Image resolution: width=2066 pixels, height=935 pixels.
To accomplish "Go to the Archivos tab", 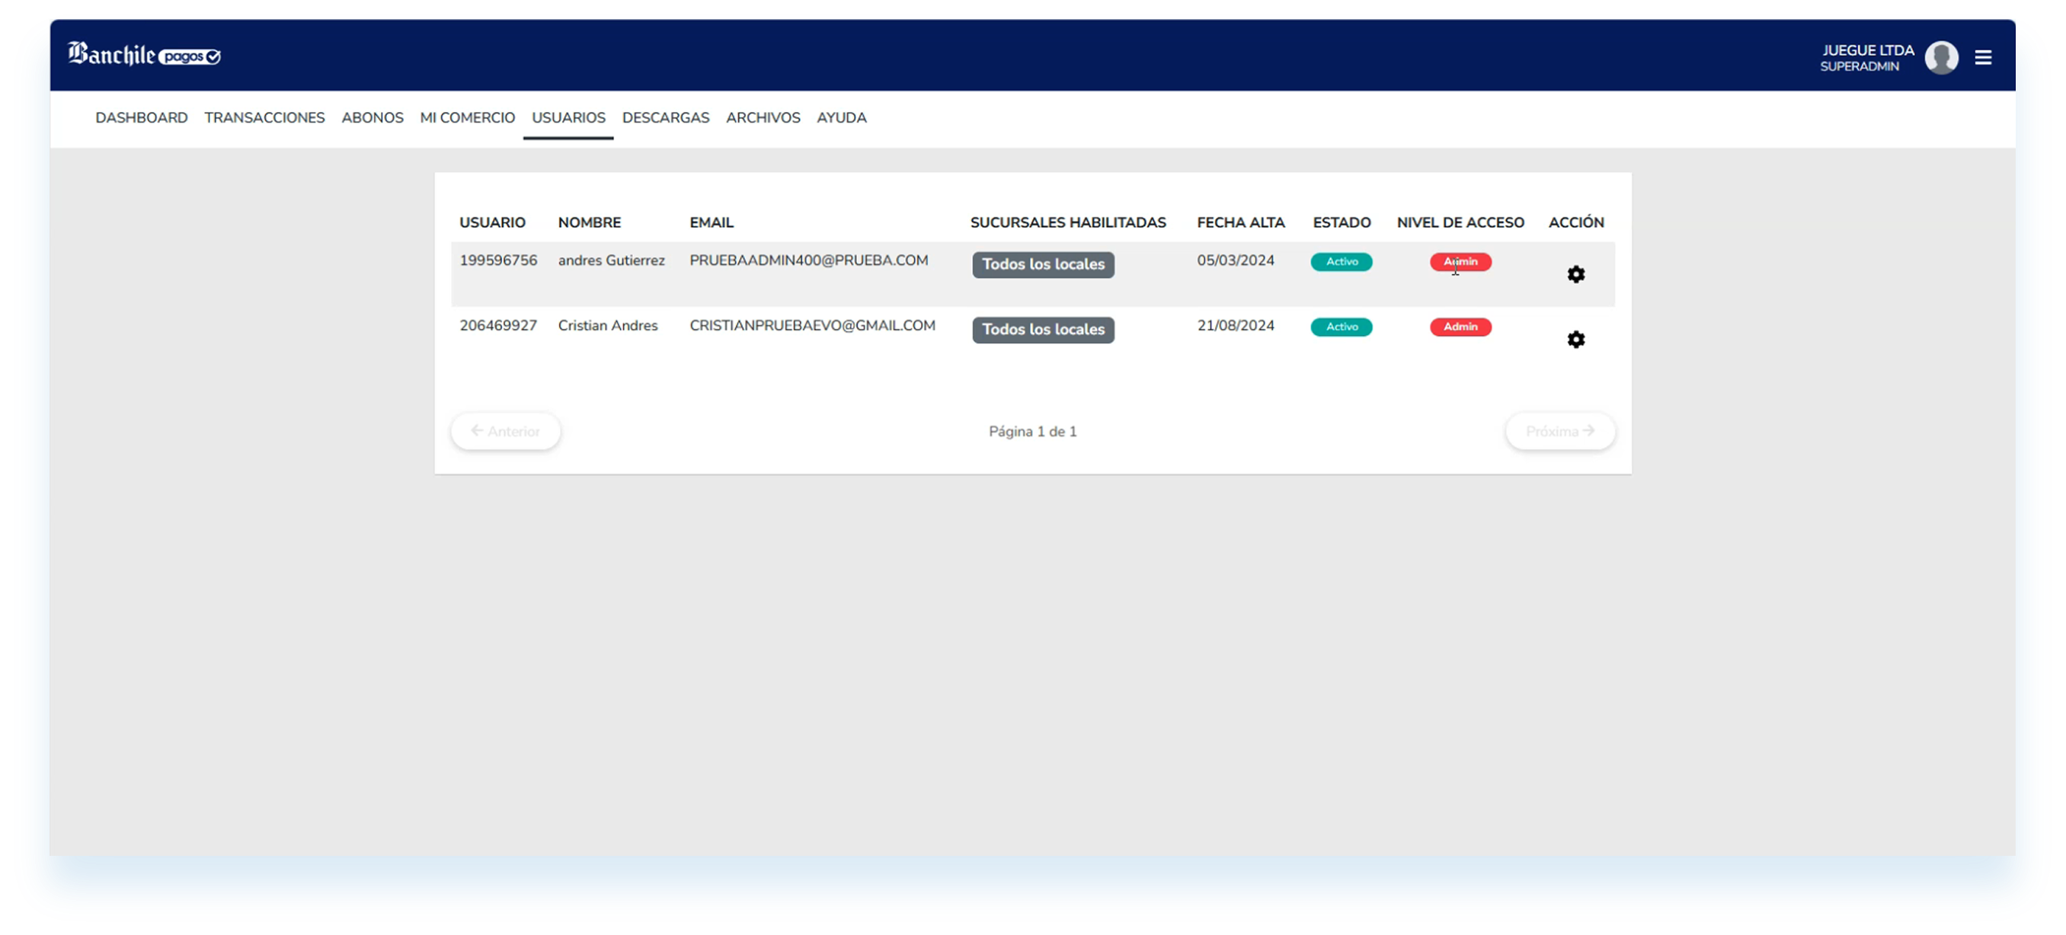I will (x=763, y=118).
